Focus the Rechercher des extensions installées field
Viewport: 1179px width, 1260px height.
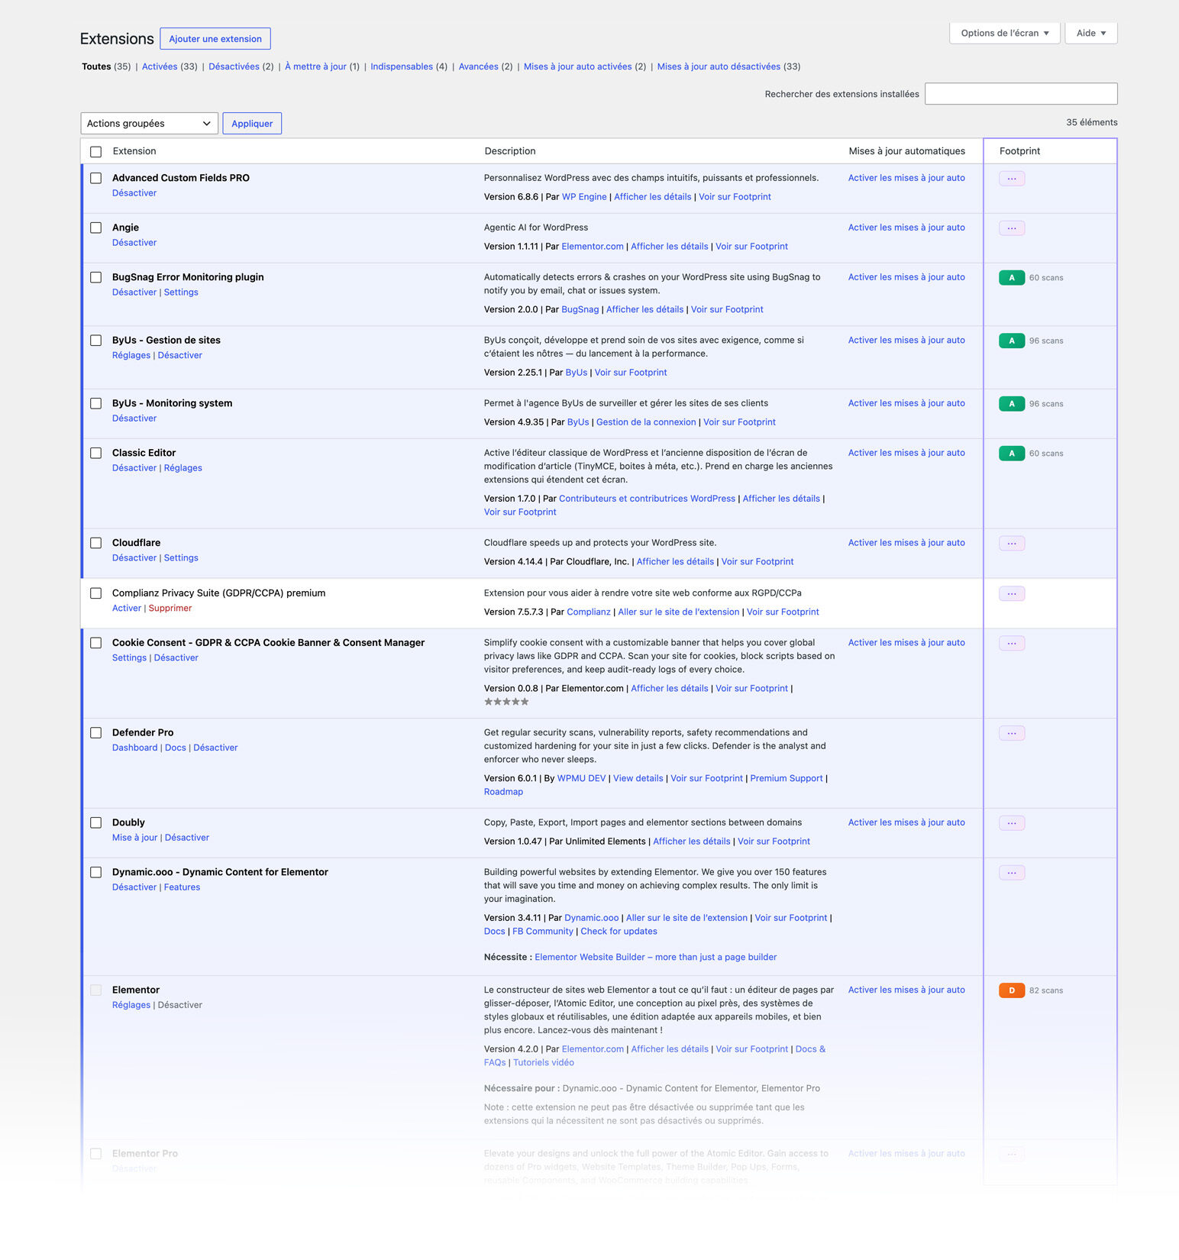point(1021,94)
